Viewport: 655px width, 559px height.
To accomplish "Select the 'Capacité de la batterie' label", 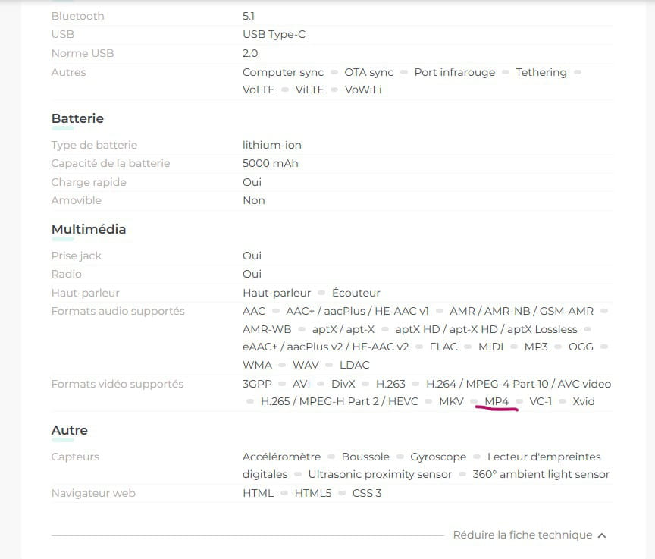I will (111, 163).
